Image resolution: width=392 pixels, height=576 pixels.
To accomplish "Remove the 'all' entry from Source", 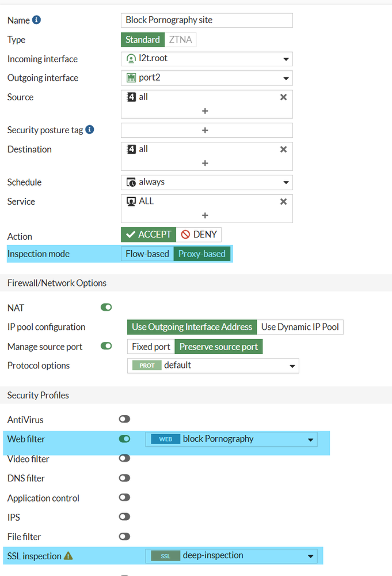I will click(x=283, y=97).
